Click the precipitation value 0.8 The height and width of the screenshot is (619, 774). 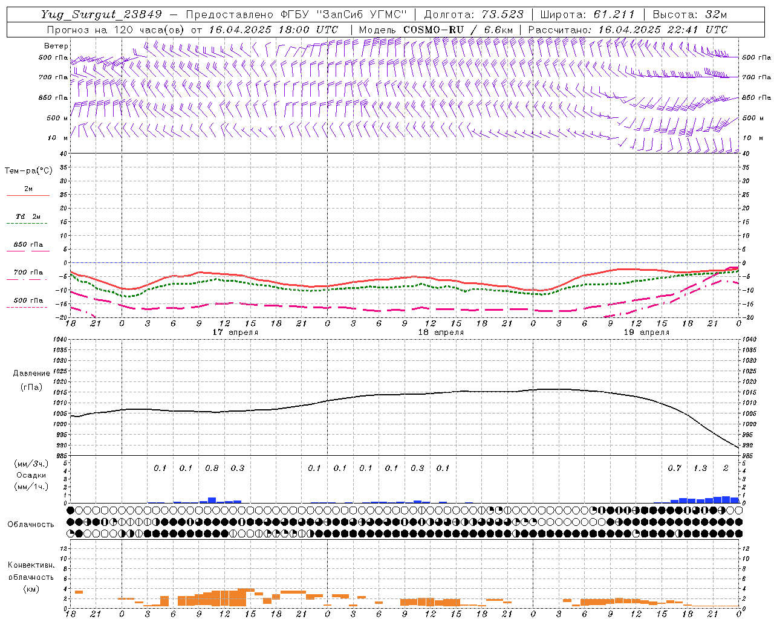[x=212, y=468]
